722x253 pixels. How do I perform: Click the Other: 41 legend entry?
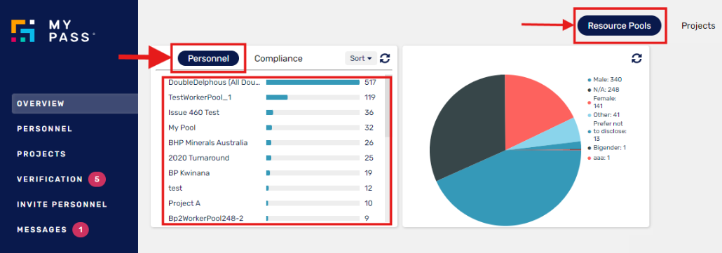point(604,114)
